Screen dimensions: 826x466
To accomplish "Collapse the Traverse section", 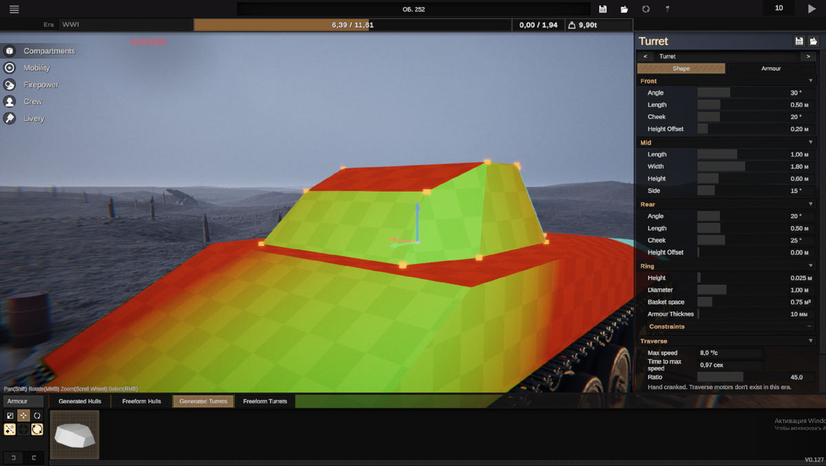I will tap(811, 341).
